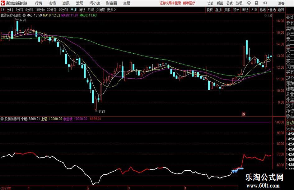Open the 发现 menu
The width and height of the screenshot is (294, 190).
pos(80,3)
